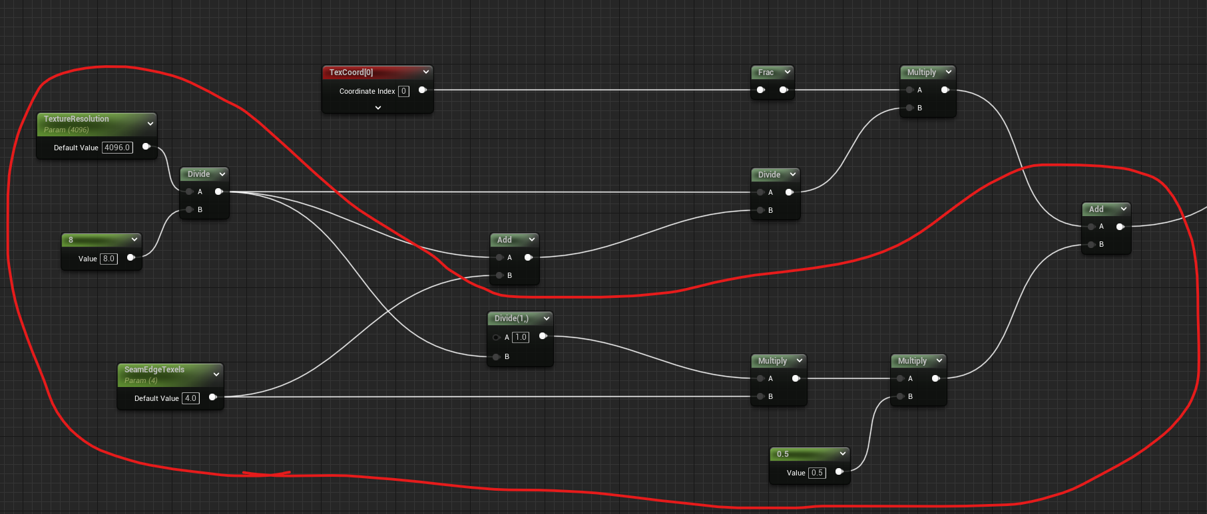
Task: Select the SeamEdgeTexels node by its title
Action: click(154, 370)
